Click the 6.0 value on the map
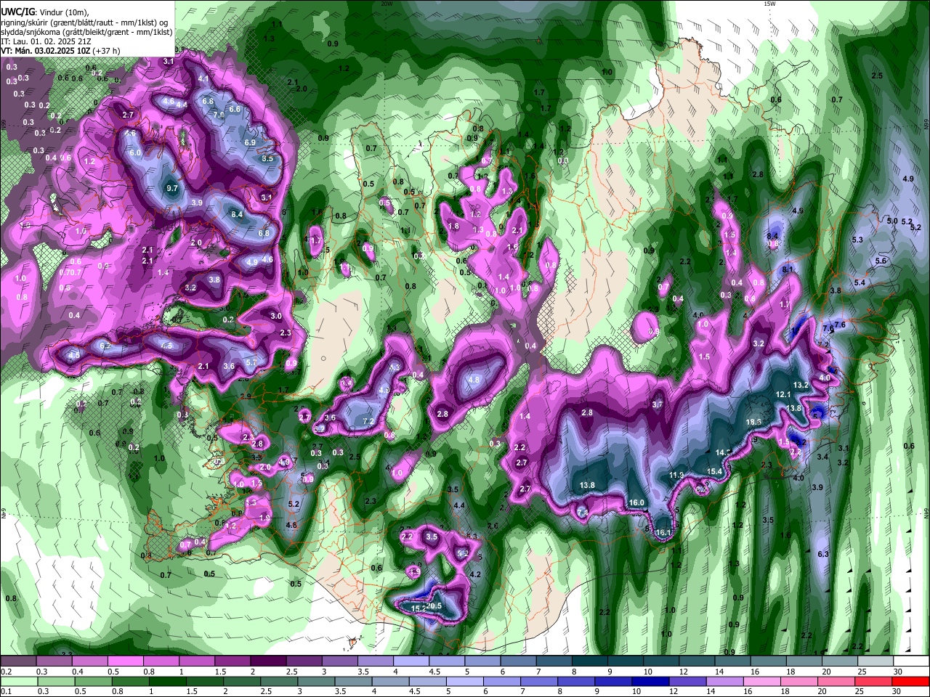Image resolution: width=930 pixels, height=697 pixels. tap(135, 153)
